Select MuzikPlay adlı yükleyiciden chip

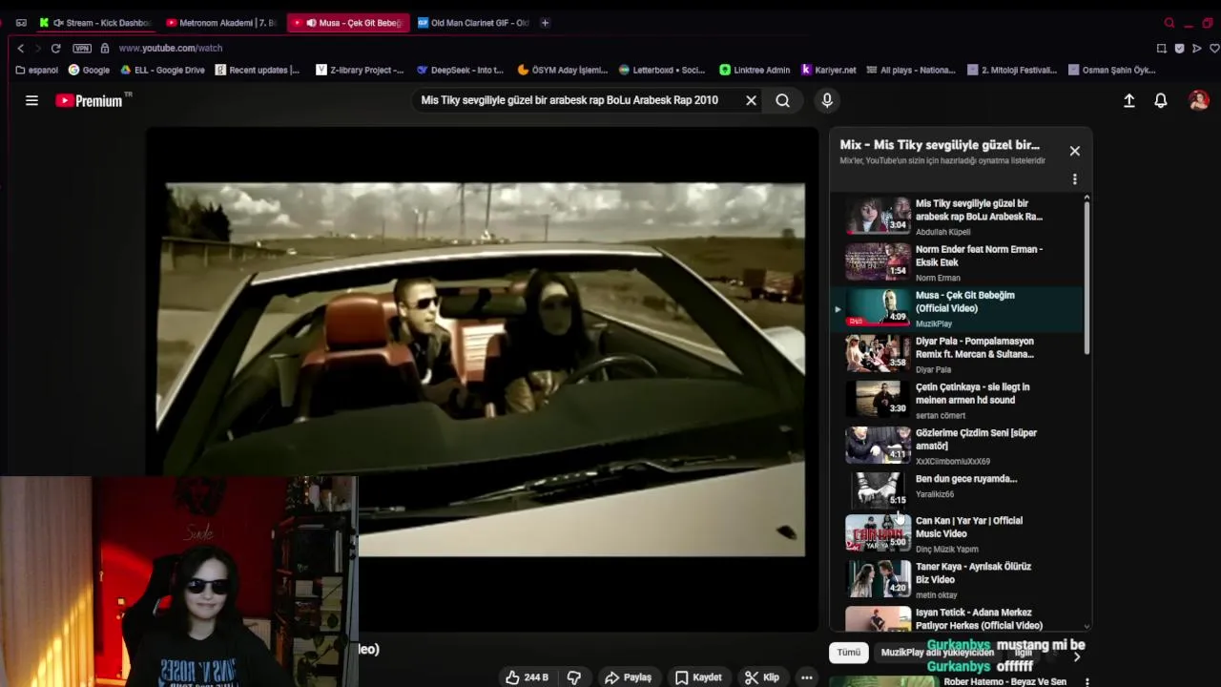(x=937, y=653)
